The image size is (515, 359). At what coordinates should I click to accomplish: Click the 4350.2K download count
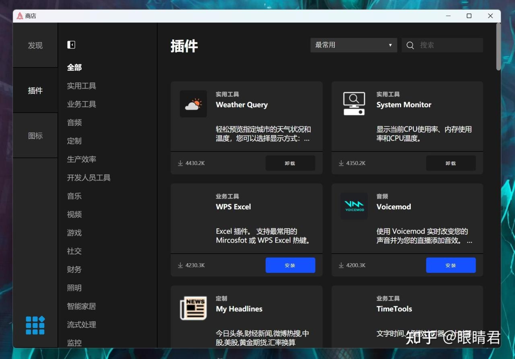point(356,163)
